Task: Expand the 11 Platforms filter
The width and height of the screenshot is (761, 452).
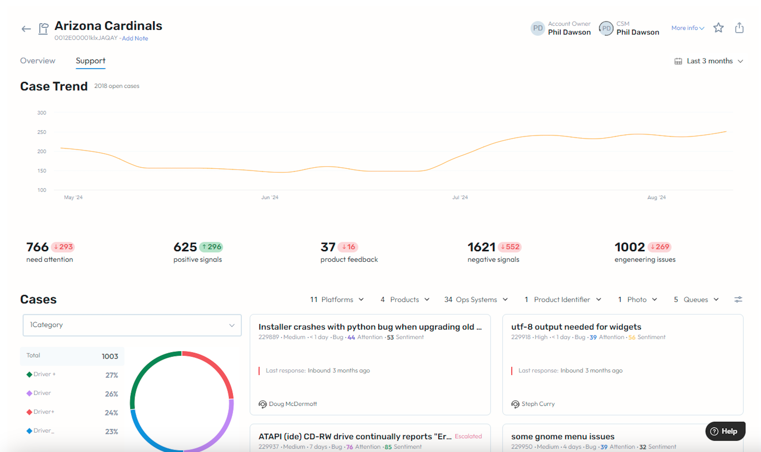Action: [337, 300]
